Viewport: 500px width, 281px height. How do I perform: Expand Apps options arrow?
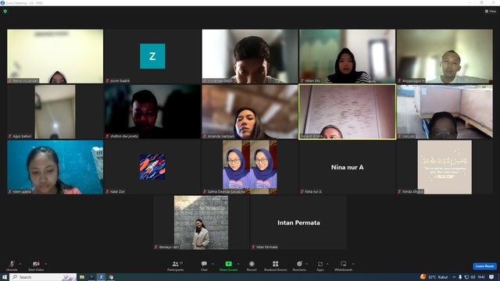(327, 264)
